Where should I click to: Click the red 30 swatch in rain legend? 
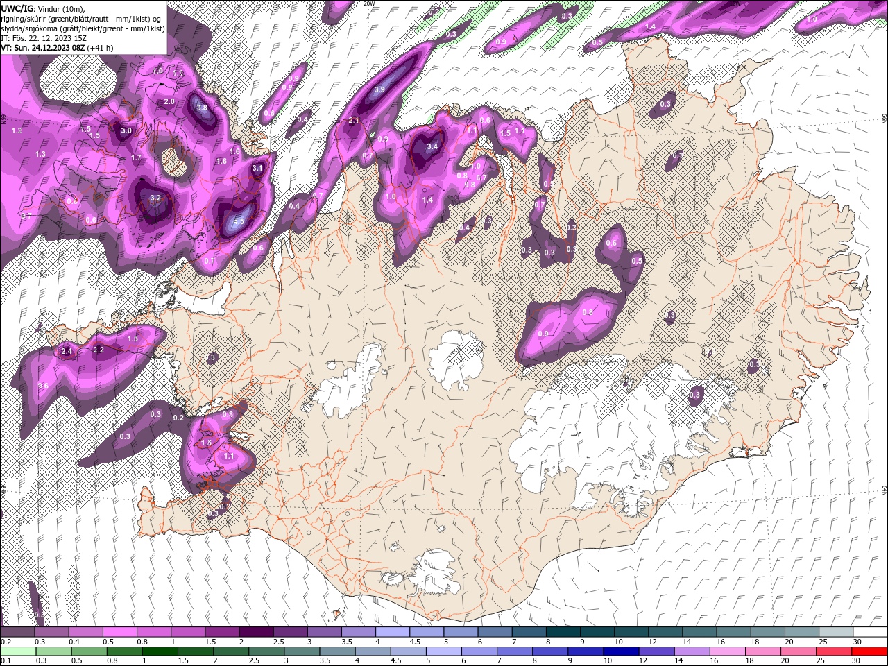click(870, 651)
